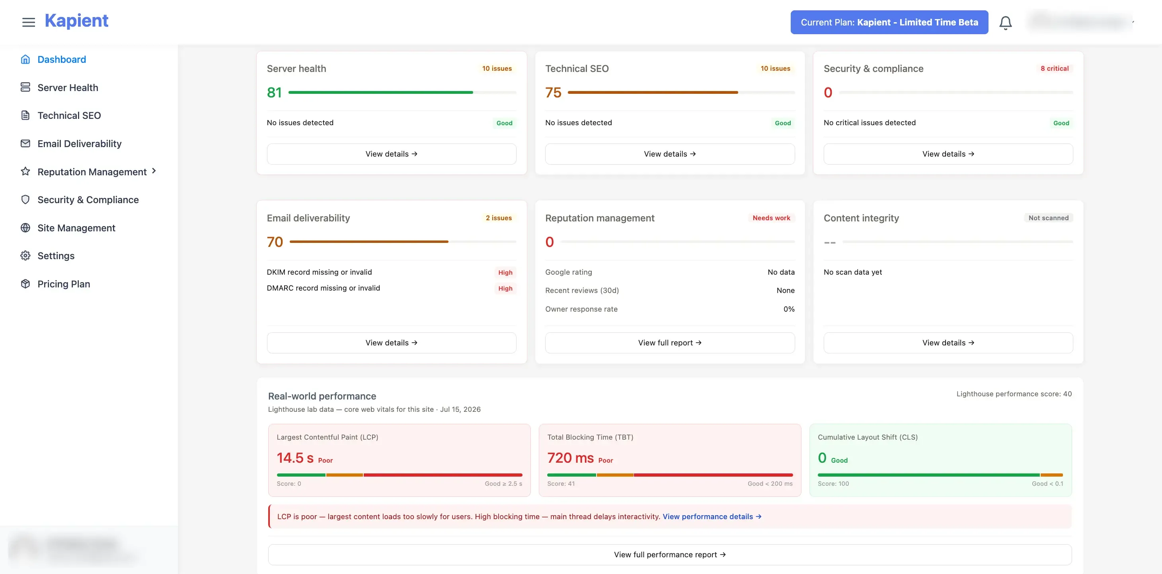The width and height of the screenshot is (1162, 574).
Task: Click the Dashboard home icon
Action: click(26, 60)
